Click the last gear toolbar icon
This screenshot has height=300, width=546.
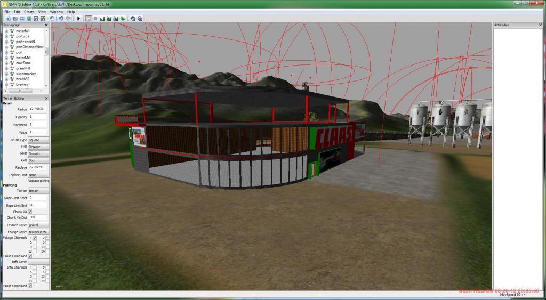(140, 19)
